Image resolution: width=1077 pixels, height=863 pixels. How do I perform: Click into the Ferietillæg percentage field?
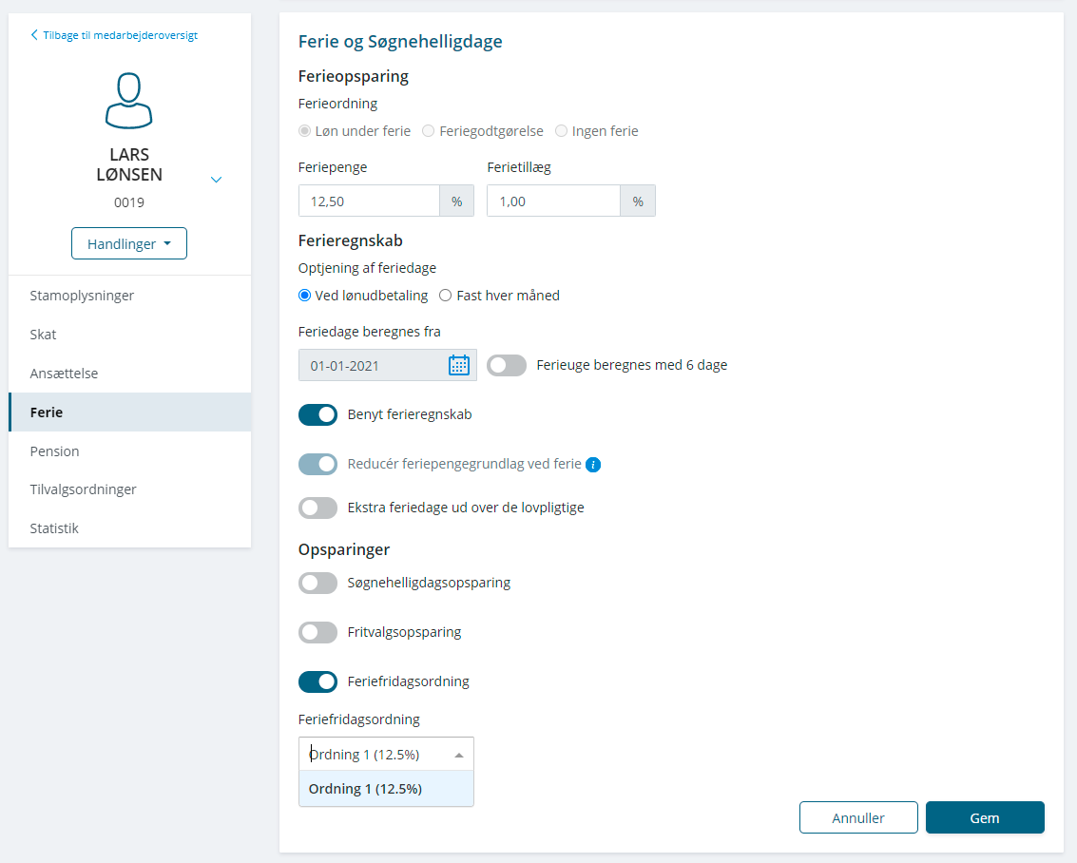(x=553, y=201)
